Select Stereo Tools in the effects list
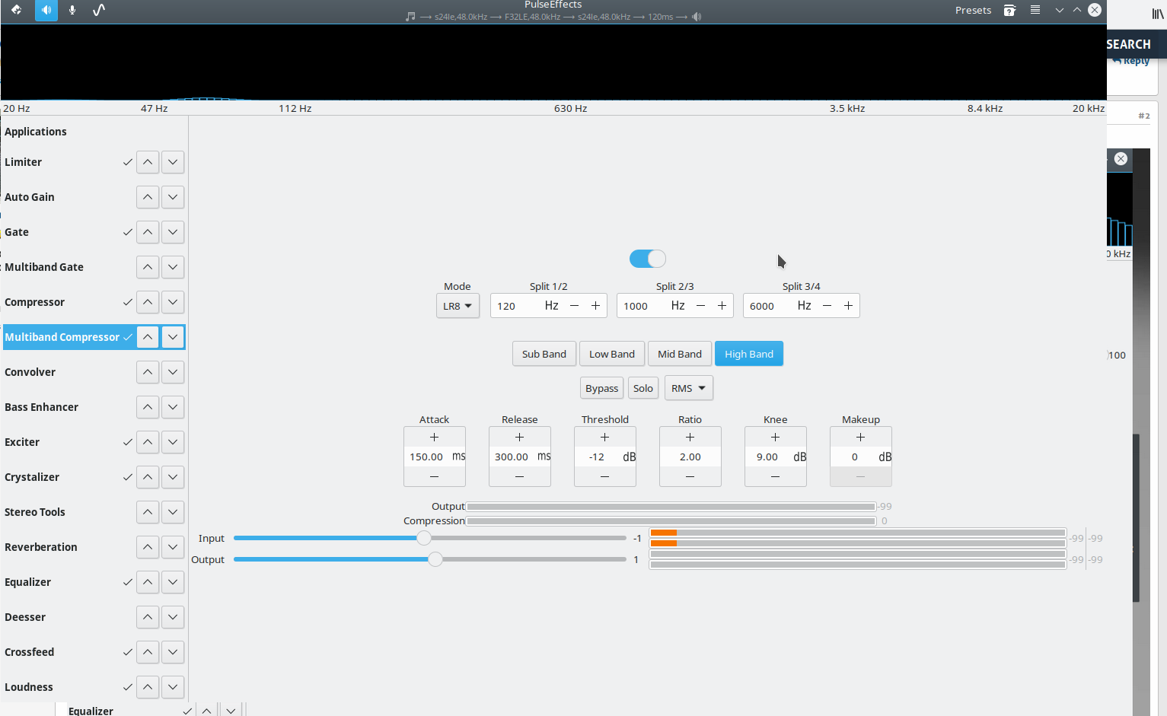Screen dimensions: 1167x716 click(34, 512)
